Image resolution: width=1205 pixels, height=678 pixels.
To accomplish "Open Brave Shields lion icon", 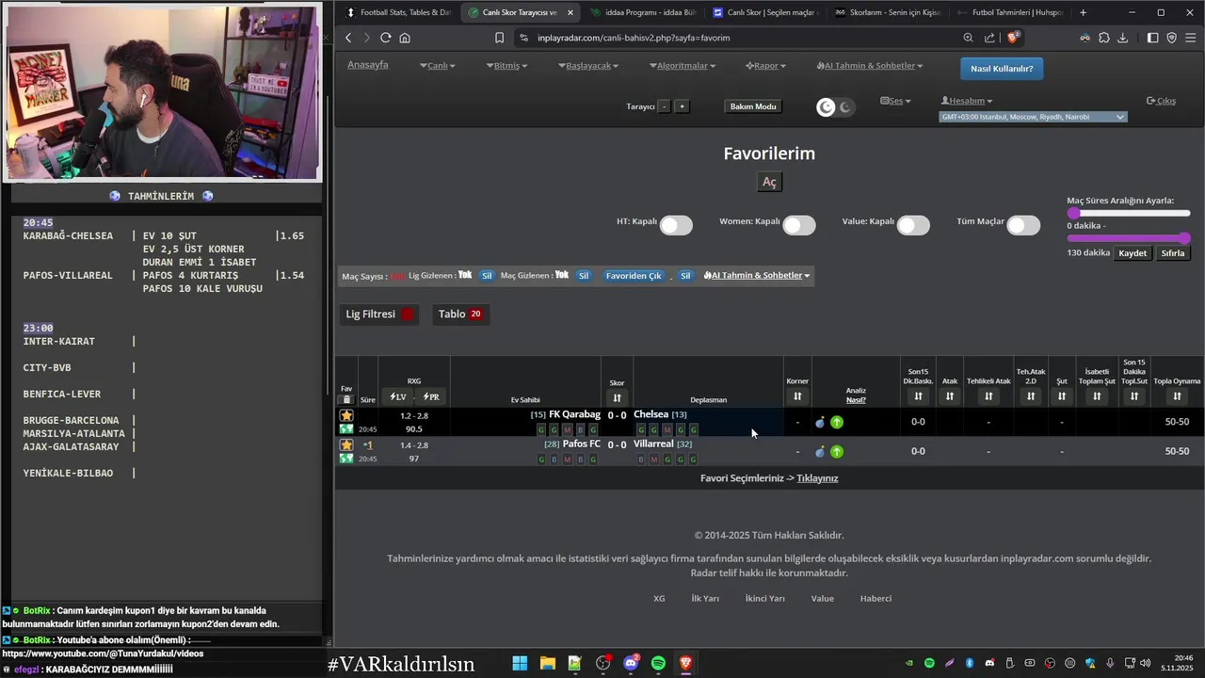I will click(x=1013, y=38).
